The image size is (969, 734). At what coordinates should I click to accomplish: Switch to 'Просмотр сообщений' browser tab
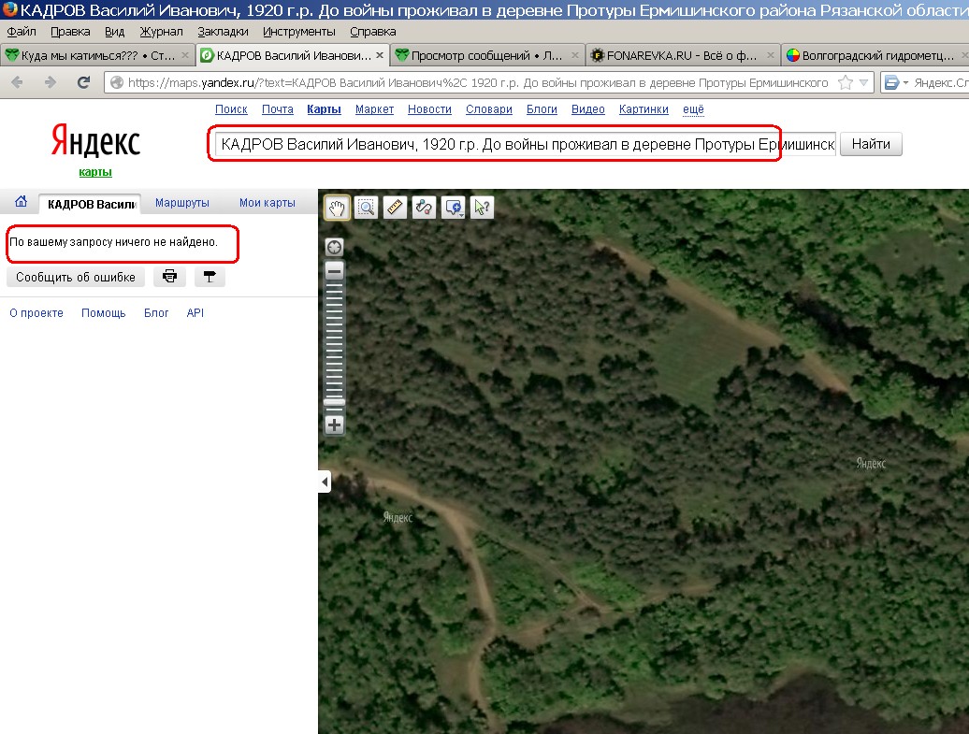[x=486, y=55]
